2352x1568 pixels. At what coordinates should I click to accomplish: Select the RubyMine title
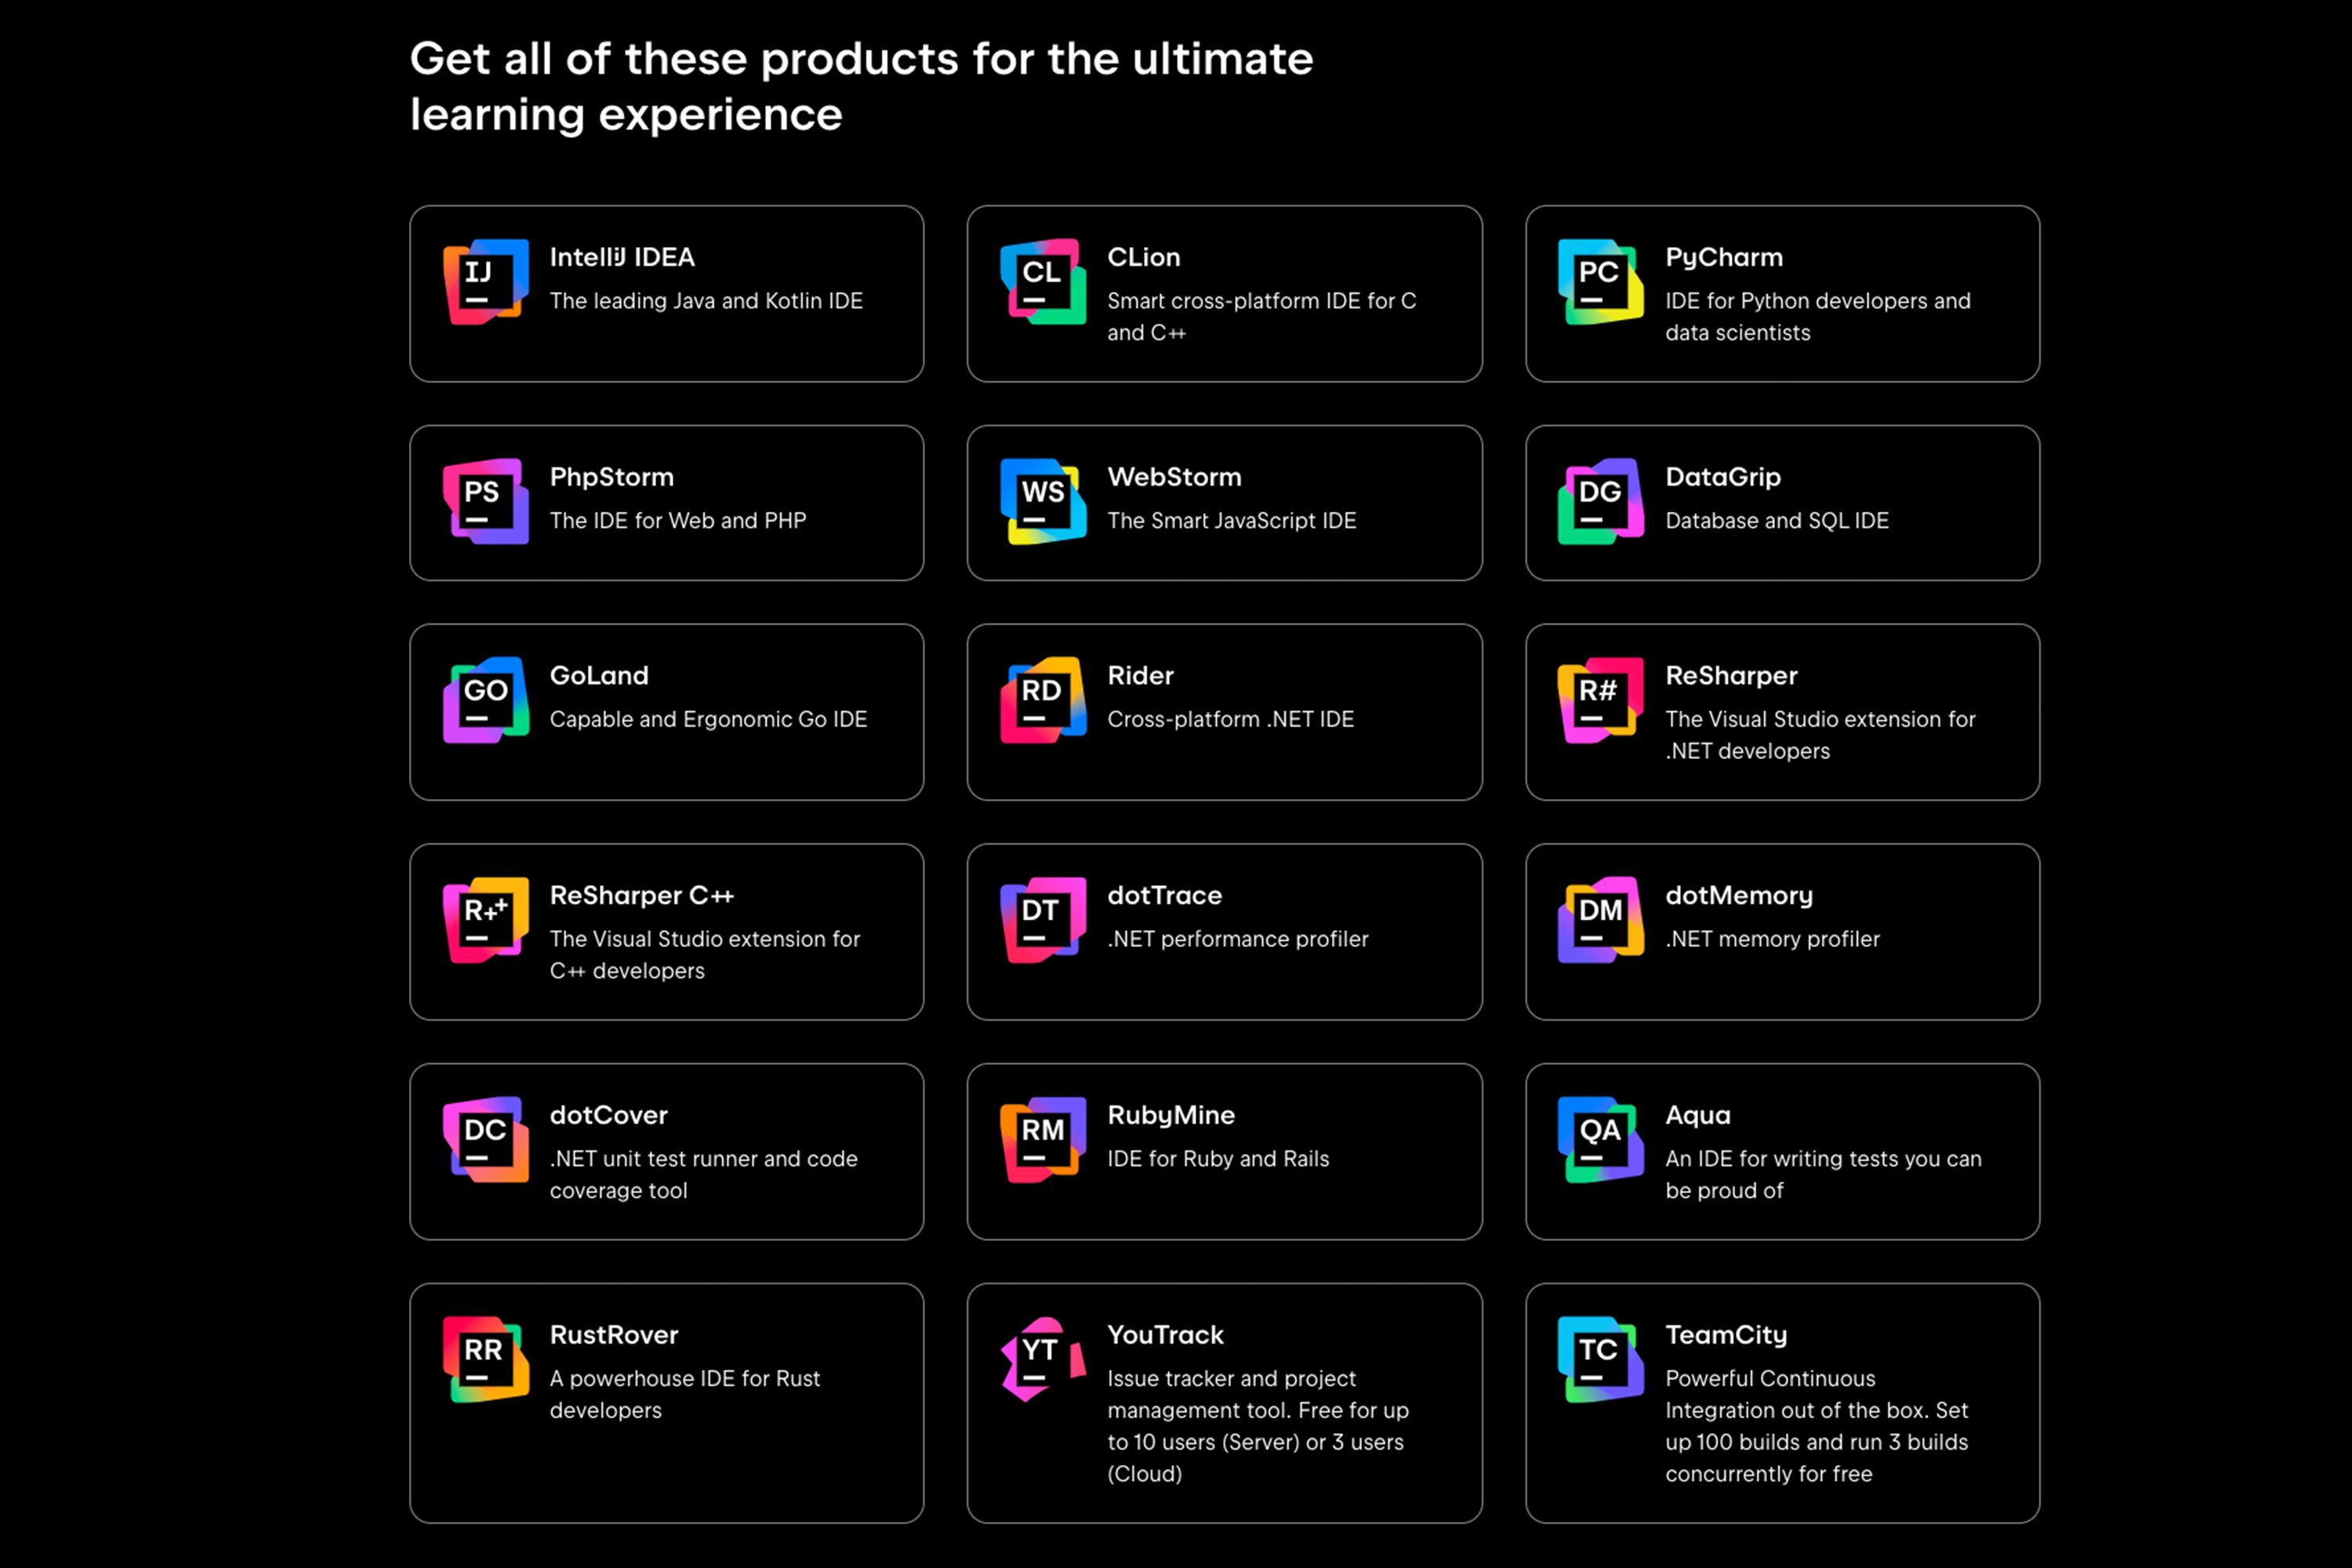coord(1171,1116)
